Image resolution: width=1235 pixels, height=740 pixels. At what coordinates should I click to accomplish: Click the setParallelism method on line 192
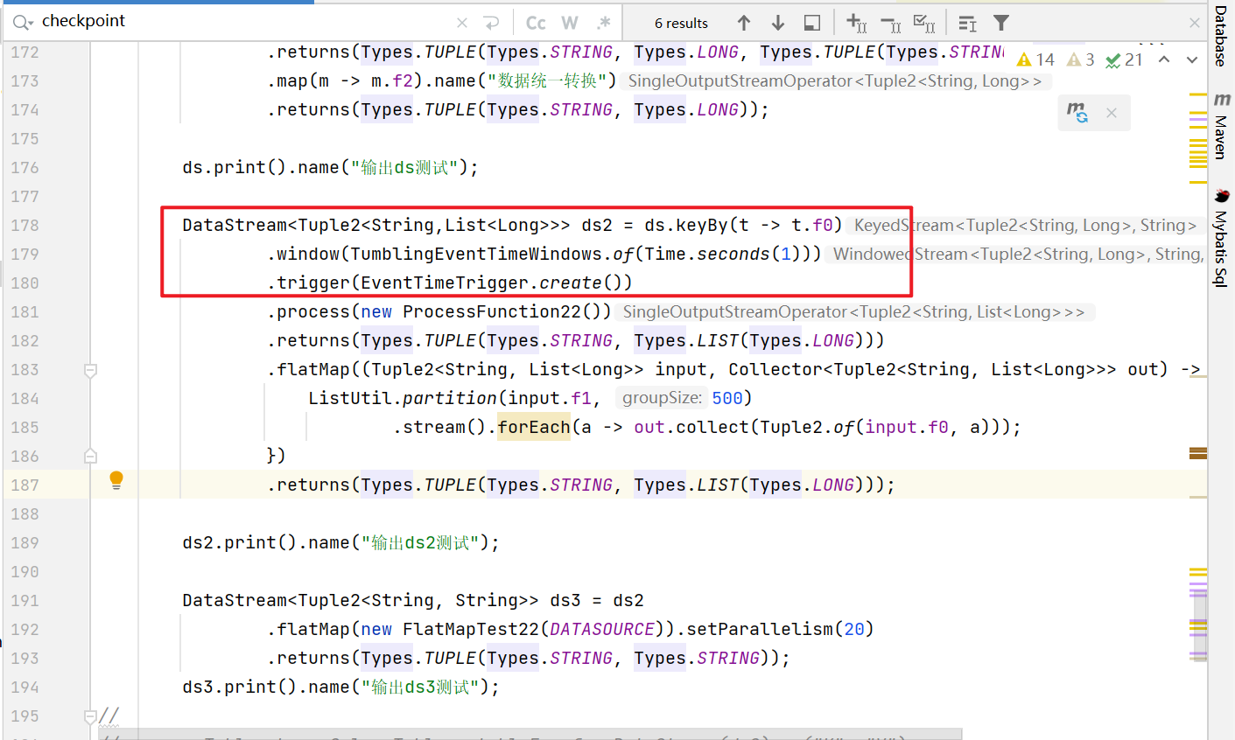[760, 629]
